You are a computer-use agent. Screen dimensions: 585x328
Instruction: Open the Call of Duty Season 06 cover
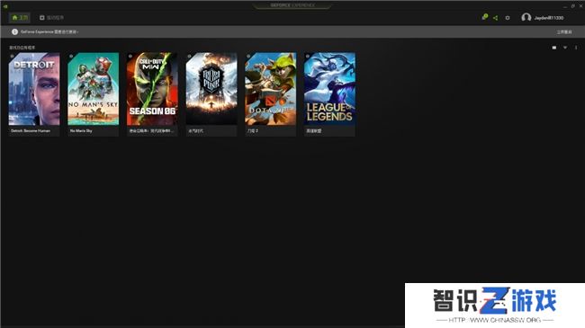tap(152, 89)
